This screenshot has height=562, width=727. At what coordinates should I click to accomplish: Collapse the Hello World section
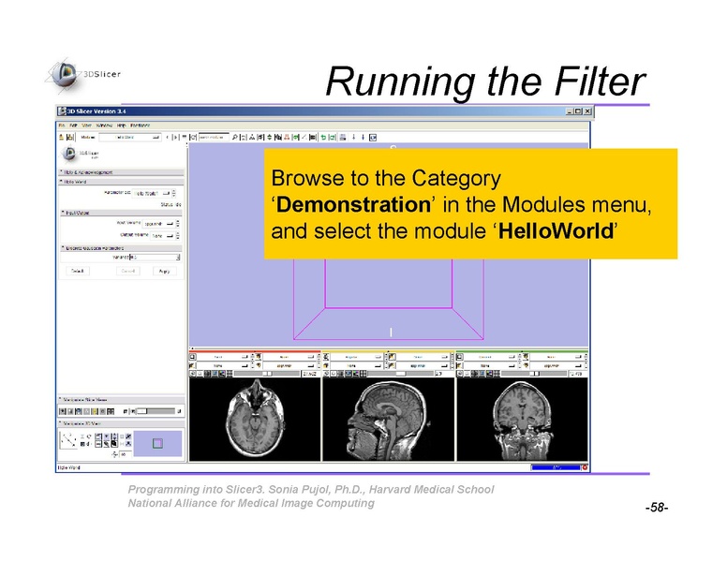click(122, 182)
